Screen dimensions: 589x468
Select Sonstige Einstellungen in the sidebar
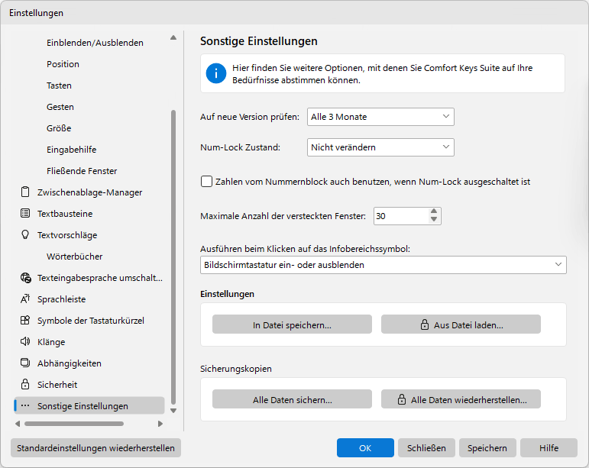89,405
